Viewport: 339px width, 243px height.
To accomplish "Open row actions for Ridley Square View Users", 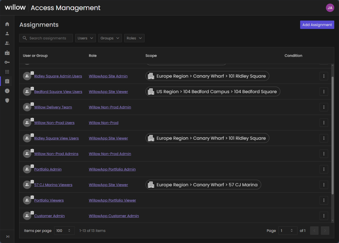I will [324, 138].
